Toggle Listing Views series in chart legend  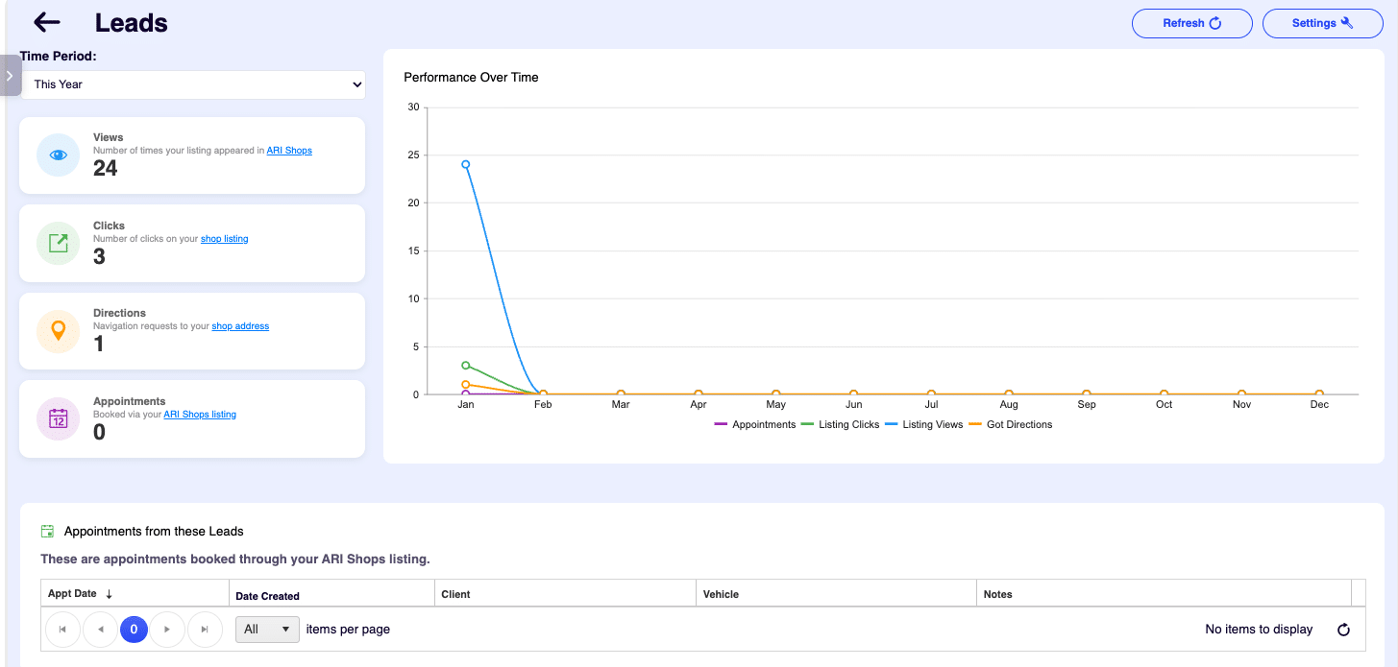pyautogui.click(x=932, y=424)
